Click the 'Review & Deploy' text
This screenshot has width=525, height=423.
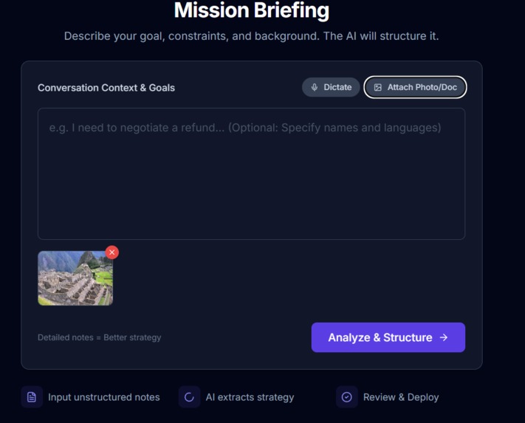(x=401, y=397)
